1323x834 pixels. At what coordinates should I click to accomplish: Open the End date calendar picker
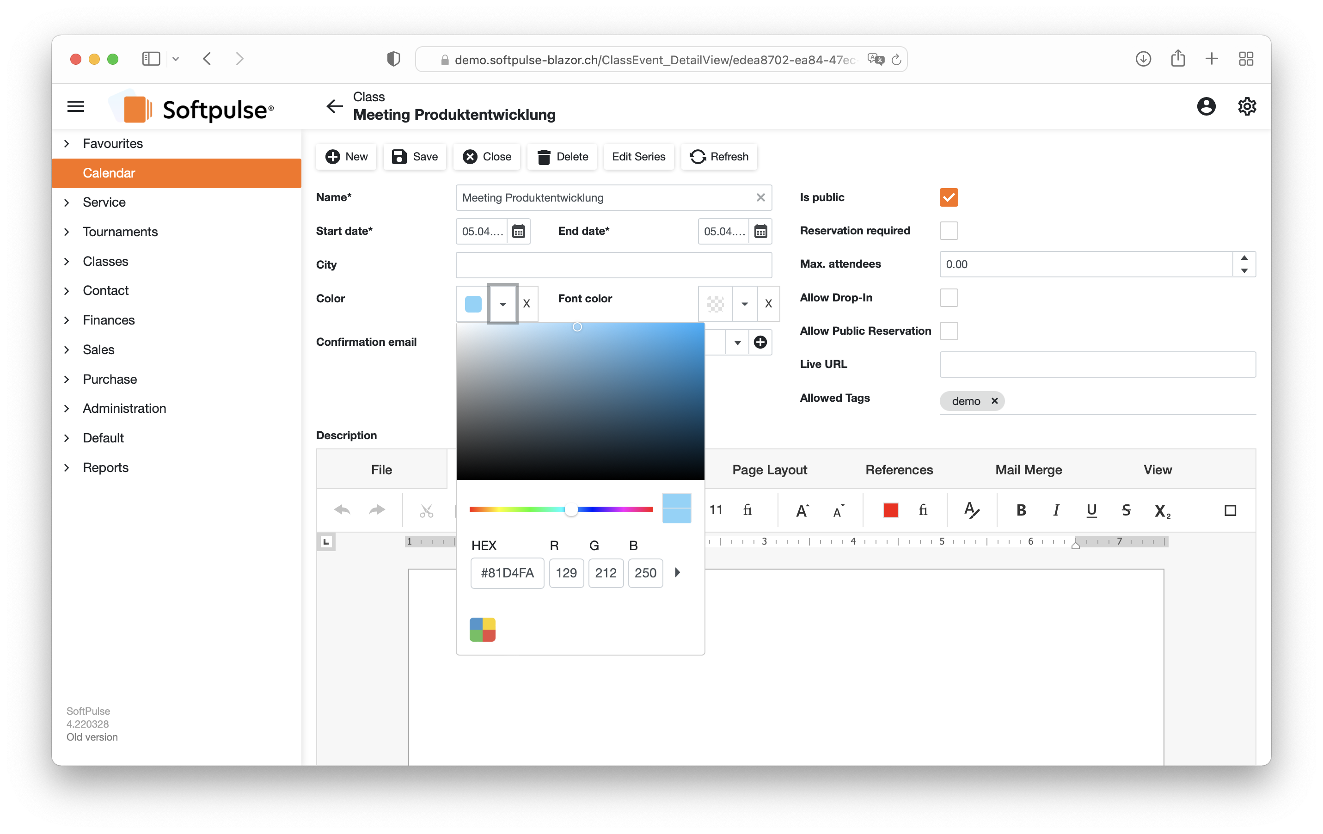click(x=760, y=231)
